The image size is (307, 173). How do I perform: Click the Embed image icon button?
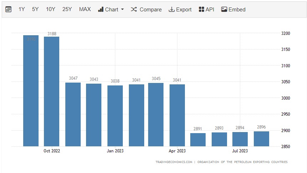233,10
